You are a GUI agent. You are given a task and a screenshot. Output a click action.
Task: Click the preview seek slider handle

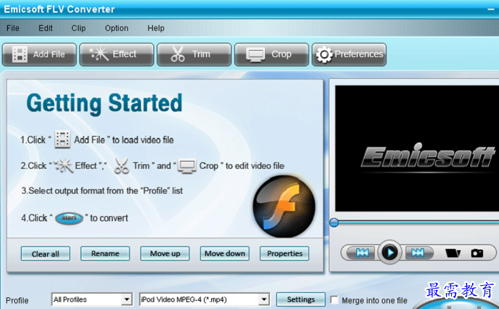pos(334,222)
